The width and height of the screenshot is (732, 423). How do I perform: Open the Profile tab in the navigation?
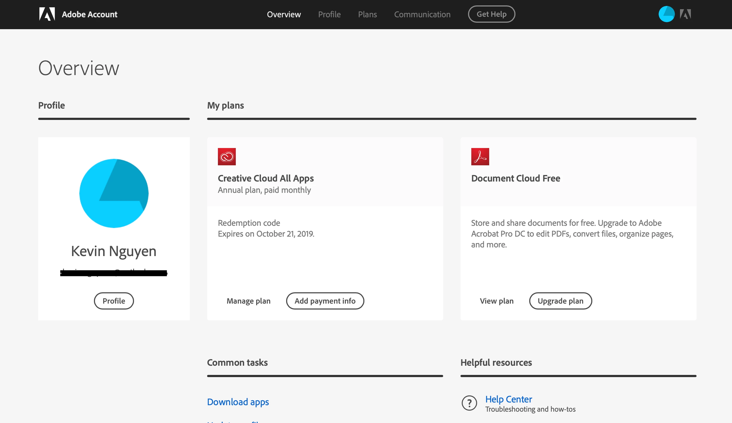(x=329, y=14)
